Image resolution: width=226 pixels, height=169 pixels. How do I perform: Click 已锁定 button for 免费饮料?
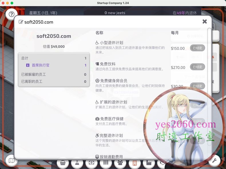(197, 67)
